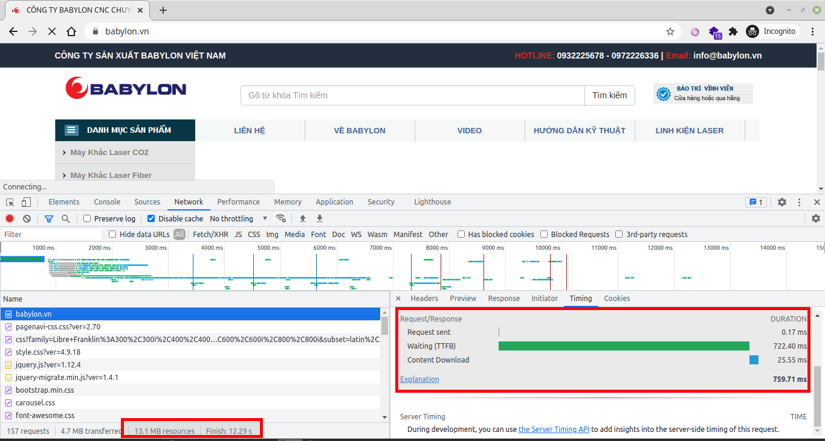Screen dimensions: 825x441
Task: Switch to Elements tab
Action: [64, 202]
